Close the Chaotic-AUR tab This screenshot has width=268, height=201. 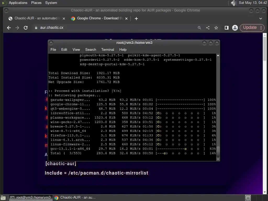[64, 19]
